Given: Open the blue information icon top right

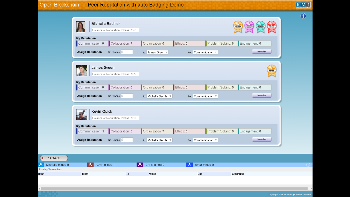Looking at the screenshot, I should pos(303,16).
